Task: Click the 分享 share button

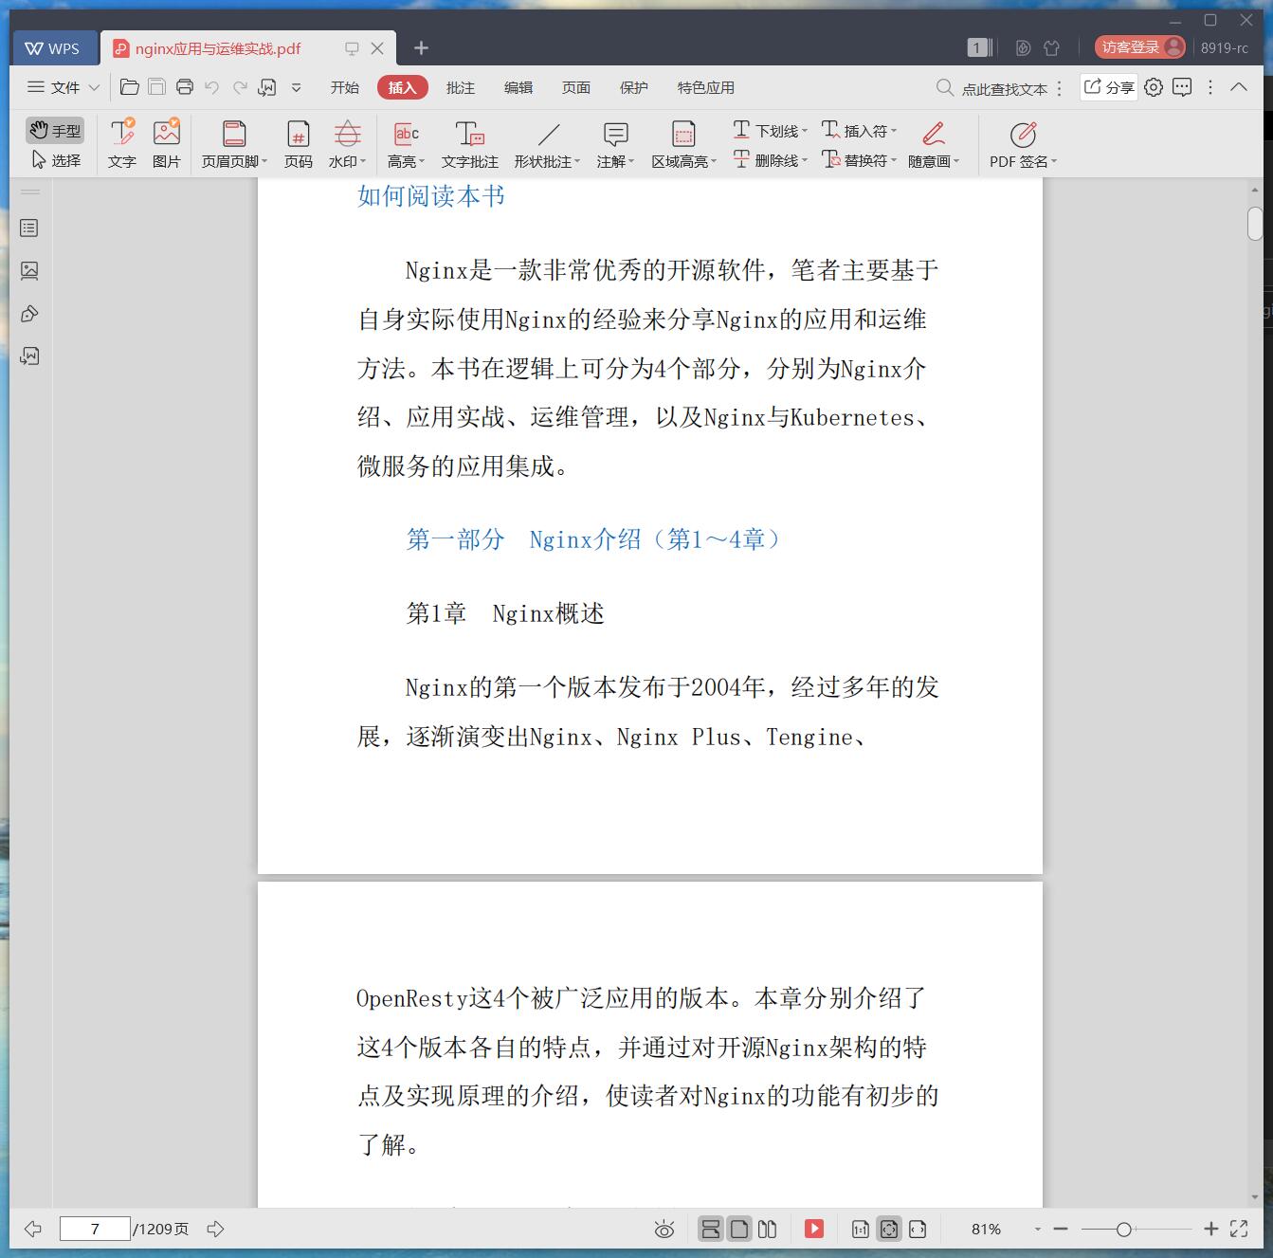Action: 1109,87
